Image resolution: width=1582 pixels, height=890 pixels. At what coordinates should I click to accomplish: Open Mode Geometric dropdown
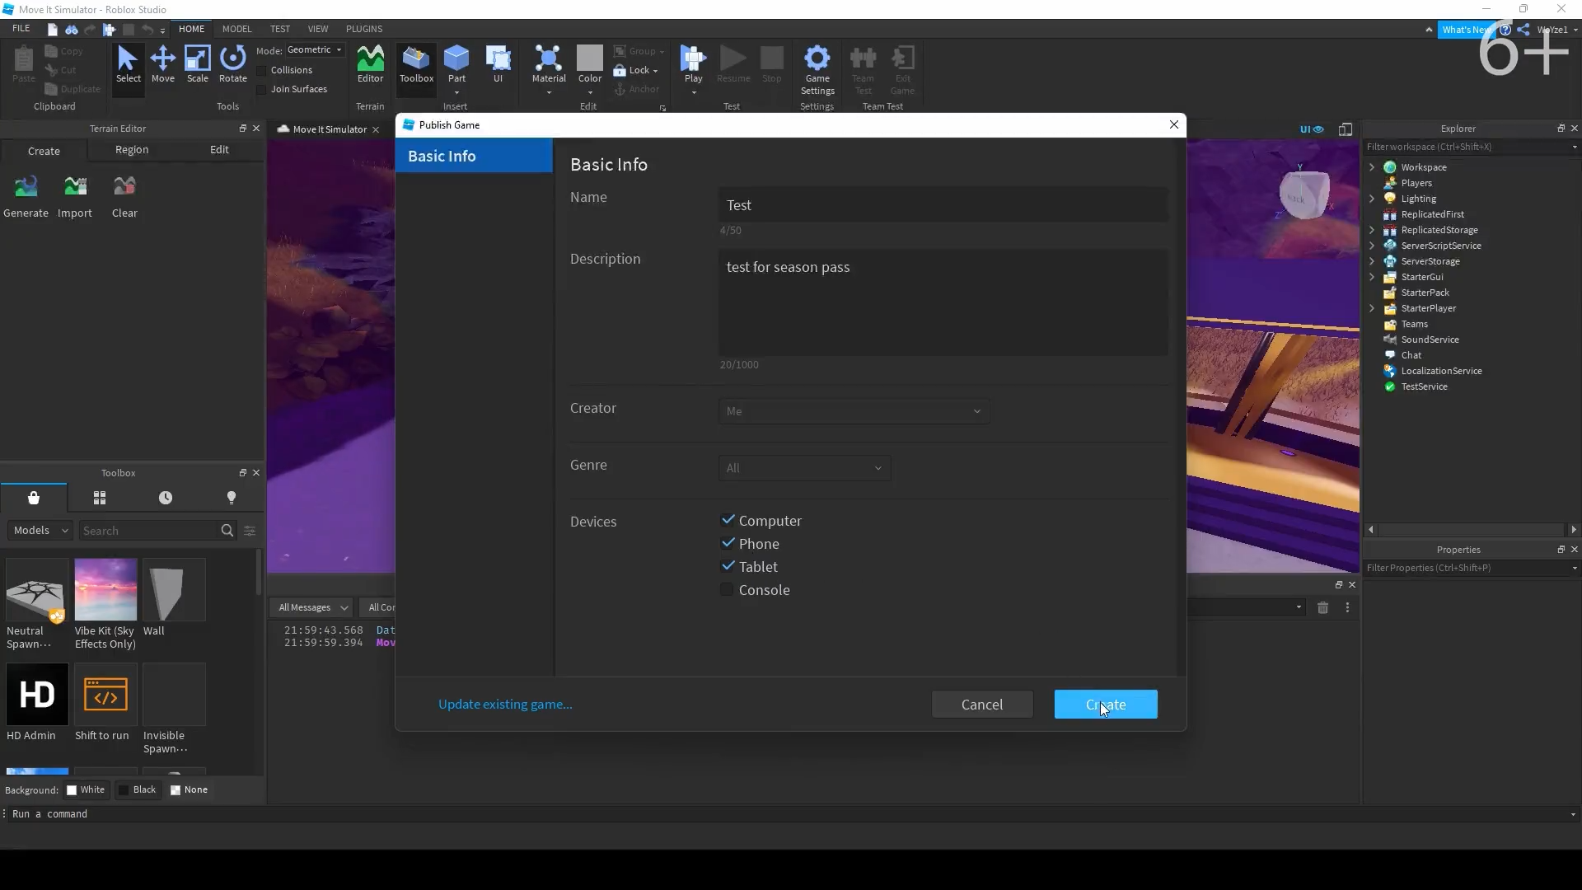pyautogui.click(x=315, y=50)
